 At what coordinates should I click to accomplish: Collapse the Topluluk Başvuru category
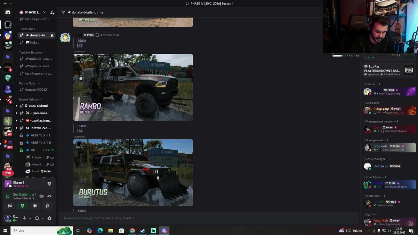tap(32, 53)
